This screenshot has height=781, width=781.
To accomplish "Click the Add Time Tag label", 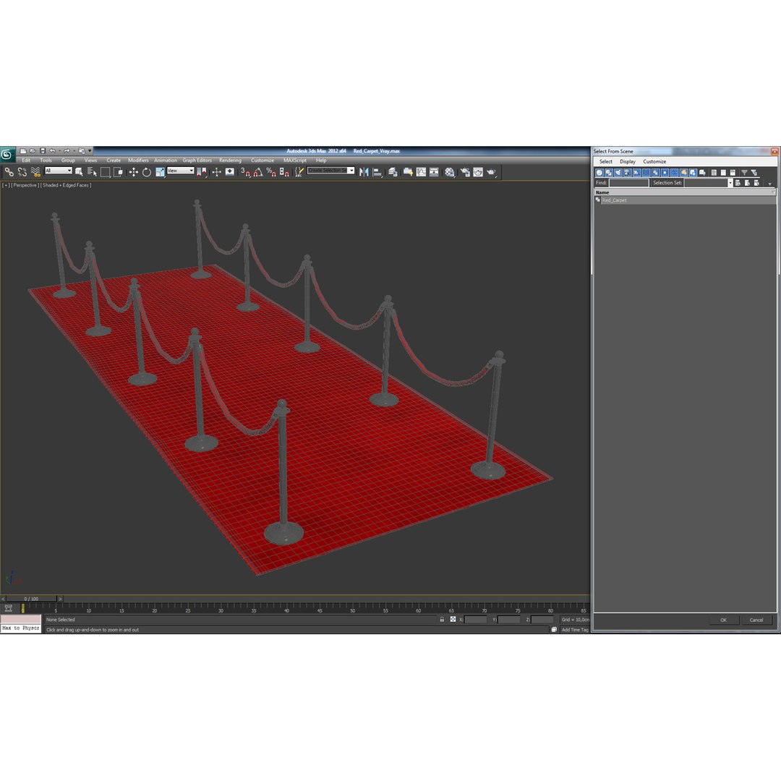I will click(x=575, y=630).
